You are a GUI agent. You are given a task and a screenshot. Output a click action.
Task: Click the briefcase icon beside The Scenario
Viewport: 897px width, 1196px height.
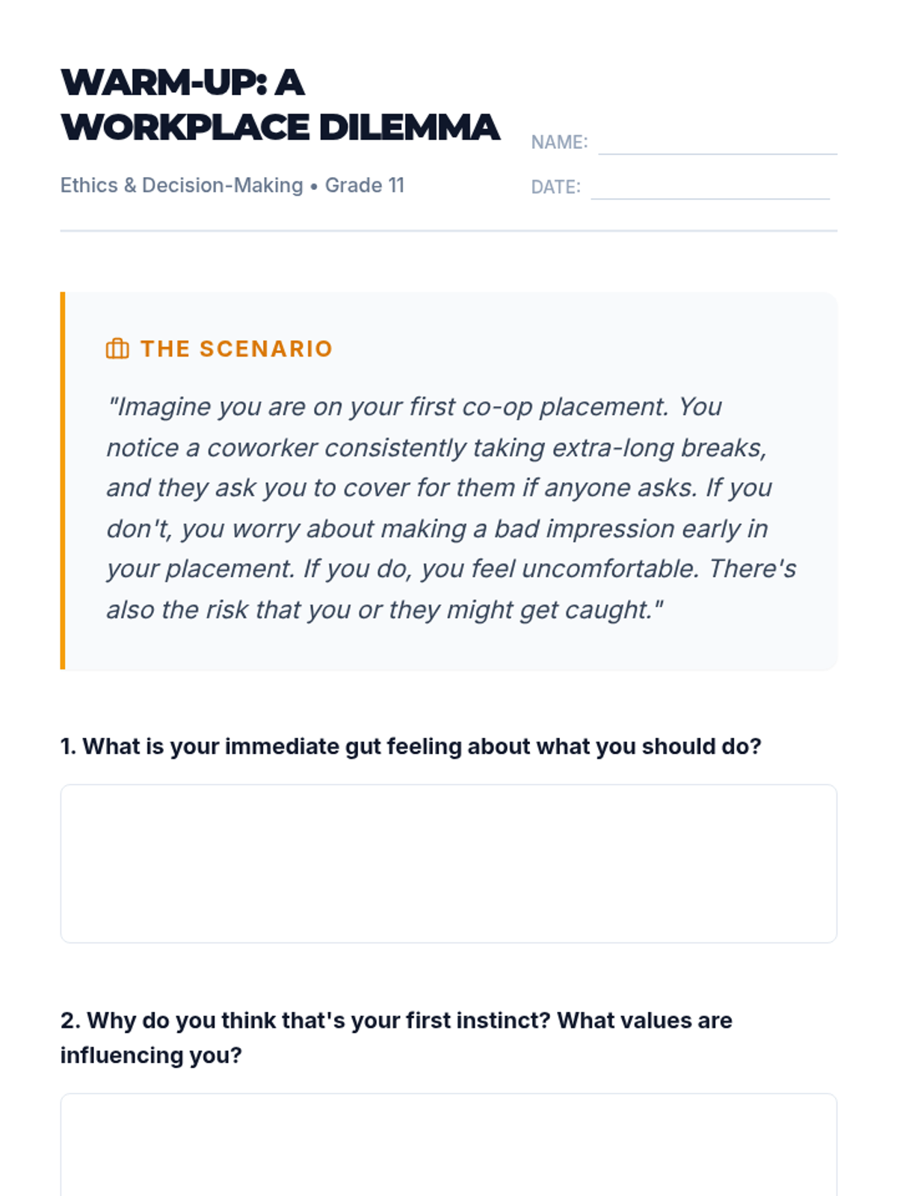point(117,348)
